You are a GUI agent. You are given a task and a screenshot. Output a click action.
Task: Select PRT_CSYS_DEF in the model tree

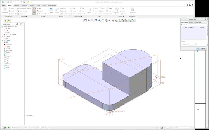pyautogui.click(x=11, y=34)
